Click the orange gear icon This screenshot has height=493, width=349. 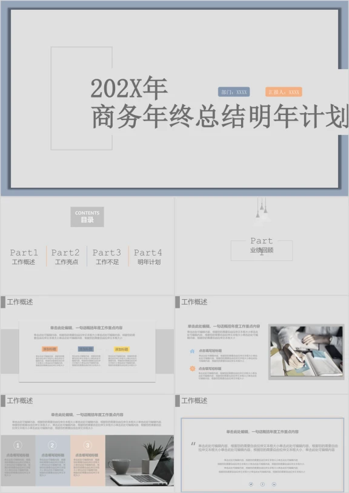192,368
